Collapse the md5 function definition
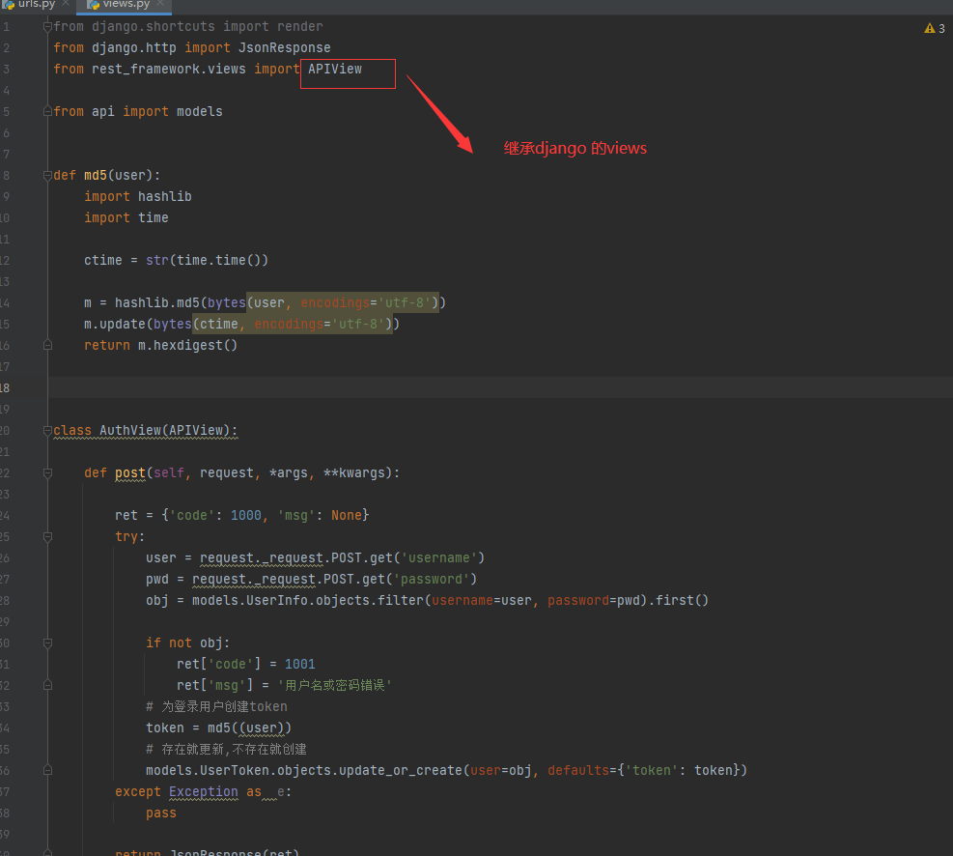 (47, 175)
